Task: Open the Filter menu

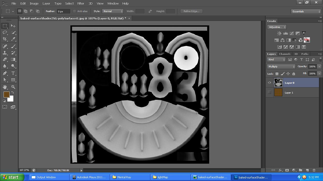Action: (80, 3)
